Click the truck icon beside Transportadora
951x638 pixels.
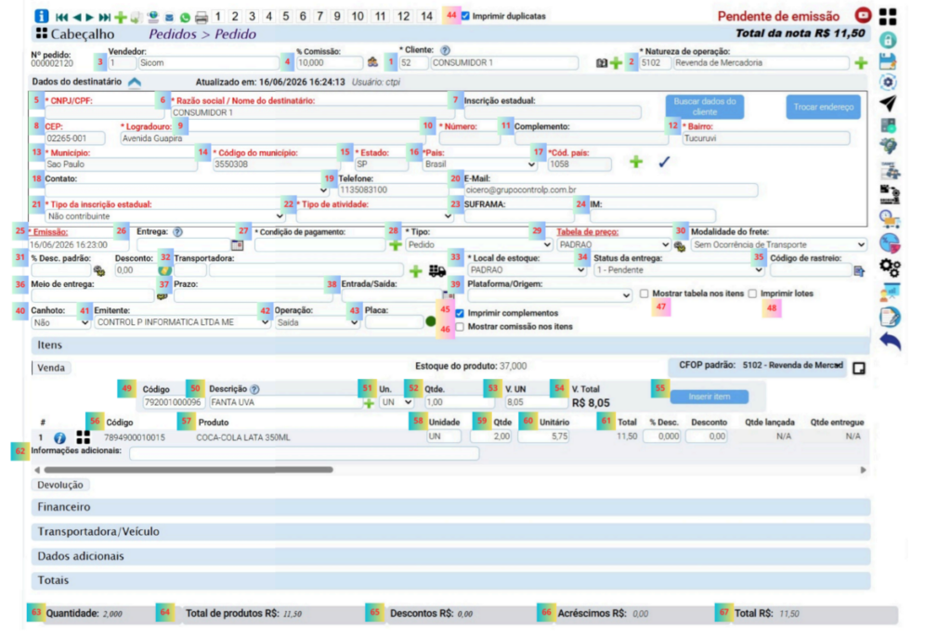437,270
